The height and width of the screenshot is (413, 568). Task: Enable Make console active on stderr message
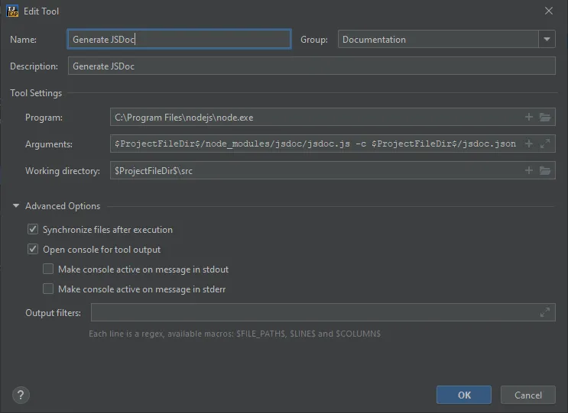click(x=48, y=289)
